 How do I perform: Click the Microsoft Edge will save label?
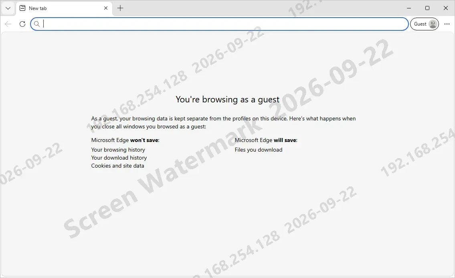tap(266, 140)
